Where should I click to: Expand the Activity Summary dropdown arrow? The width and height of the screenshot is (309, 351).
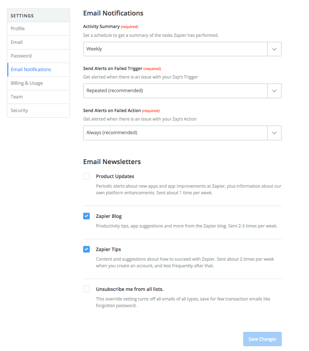pyautogui.click(x=274, y=49)
